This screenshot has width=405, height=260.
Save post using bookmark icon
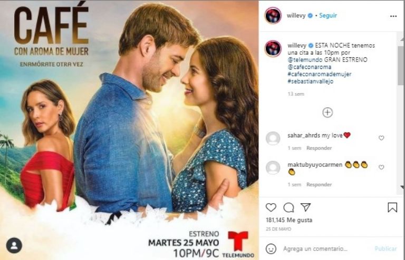click(392, 207)
